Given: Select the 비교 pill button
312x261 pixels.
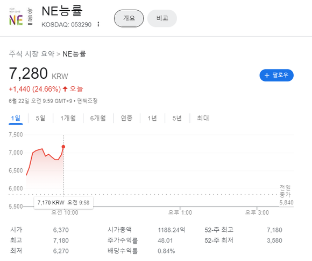Looking at the screenshot, I should pyautogui.click(x=162, y=18).
